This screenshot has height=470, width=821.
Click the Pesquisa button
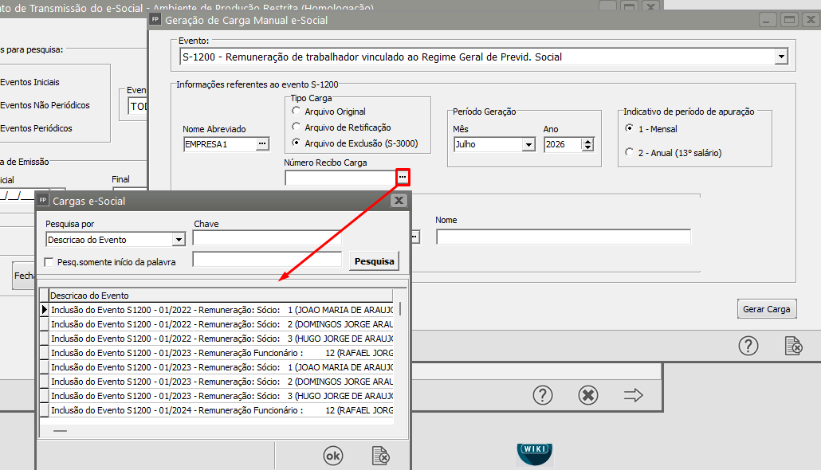click(374, 260)
